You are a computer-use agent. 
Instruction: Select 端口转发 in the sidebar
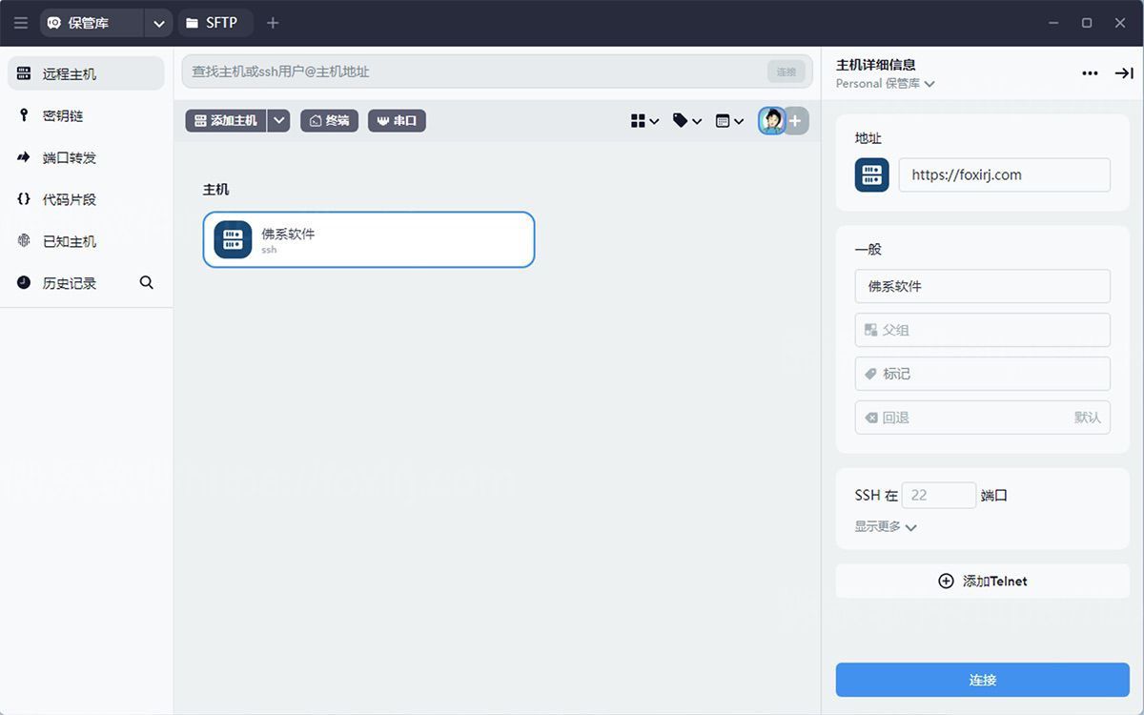(x=69, y=157)
